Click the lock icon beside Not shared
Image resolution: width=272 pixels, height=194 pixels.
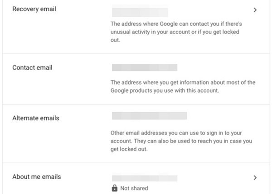click(114, 188)
